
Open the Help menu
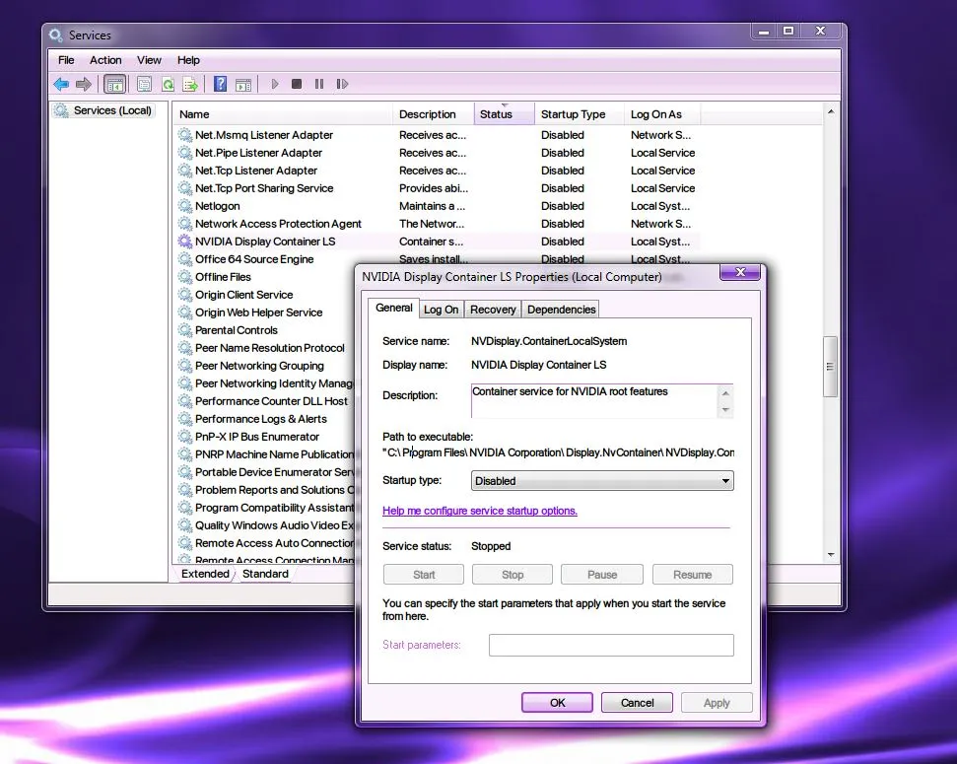point(188,60)
